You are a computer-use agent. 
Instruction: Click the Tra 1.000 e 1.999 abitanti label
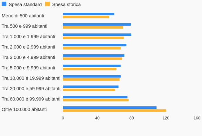[x=28, y=36]
